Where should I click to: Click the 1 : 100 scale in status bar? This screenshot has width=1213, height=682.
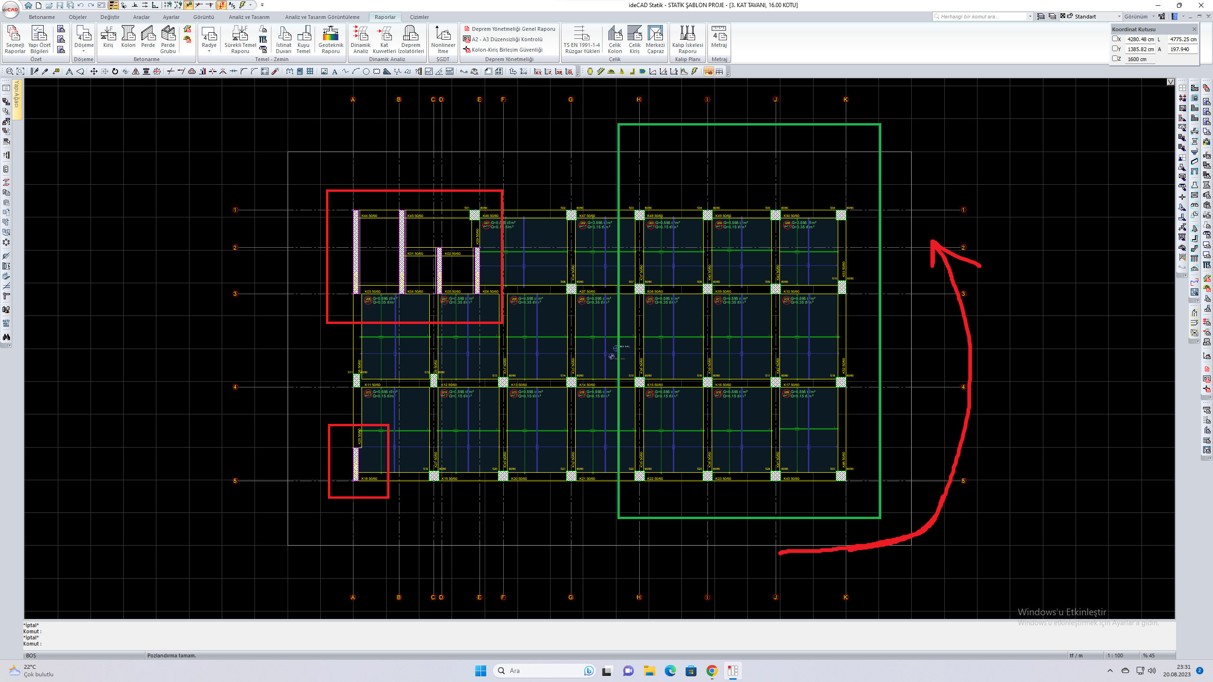pos(1115,655)
